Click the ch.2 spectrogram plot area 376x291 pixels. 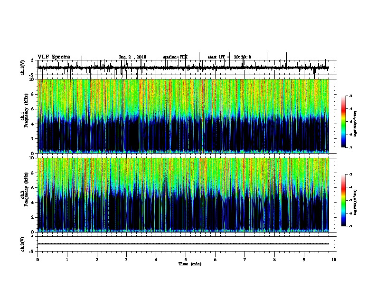pyautogui.click(x=183, y=195)
